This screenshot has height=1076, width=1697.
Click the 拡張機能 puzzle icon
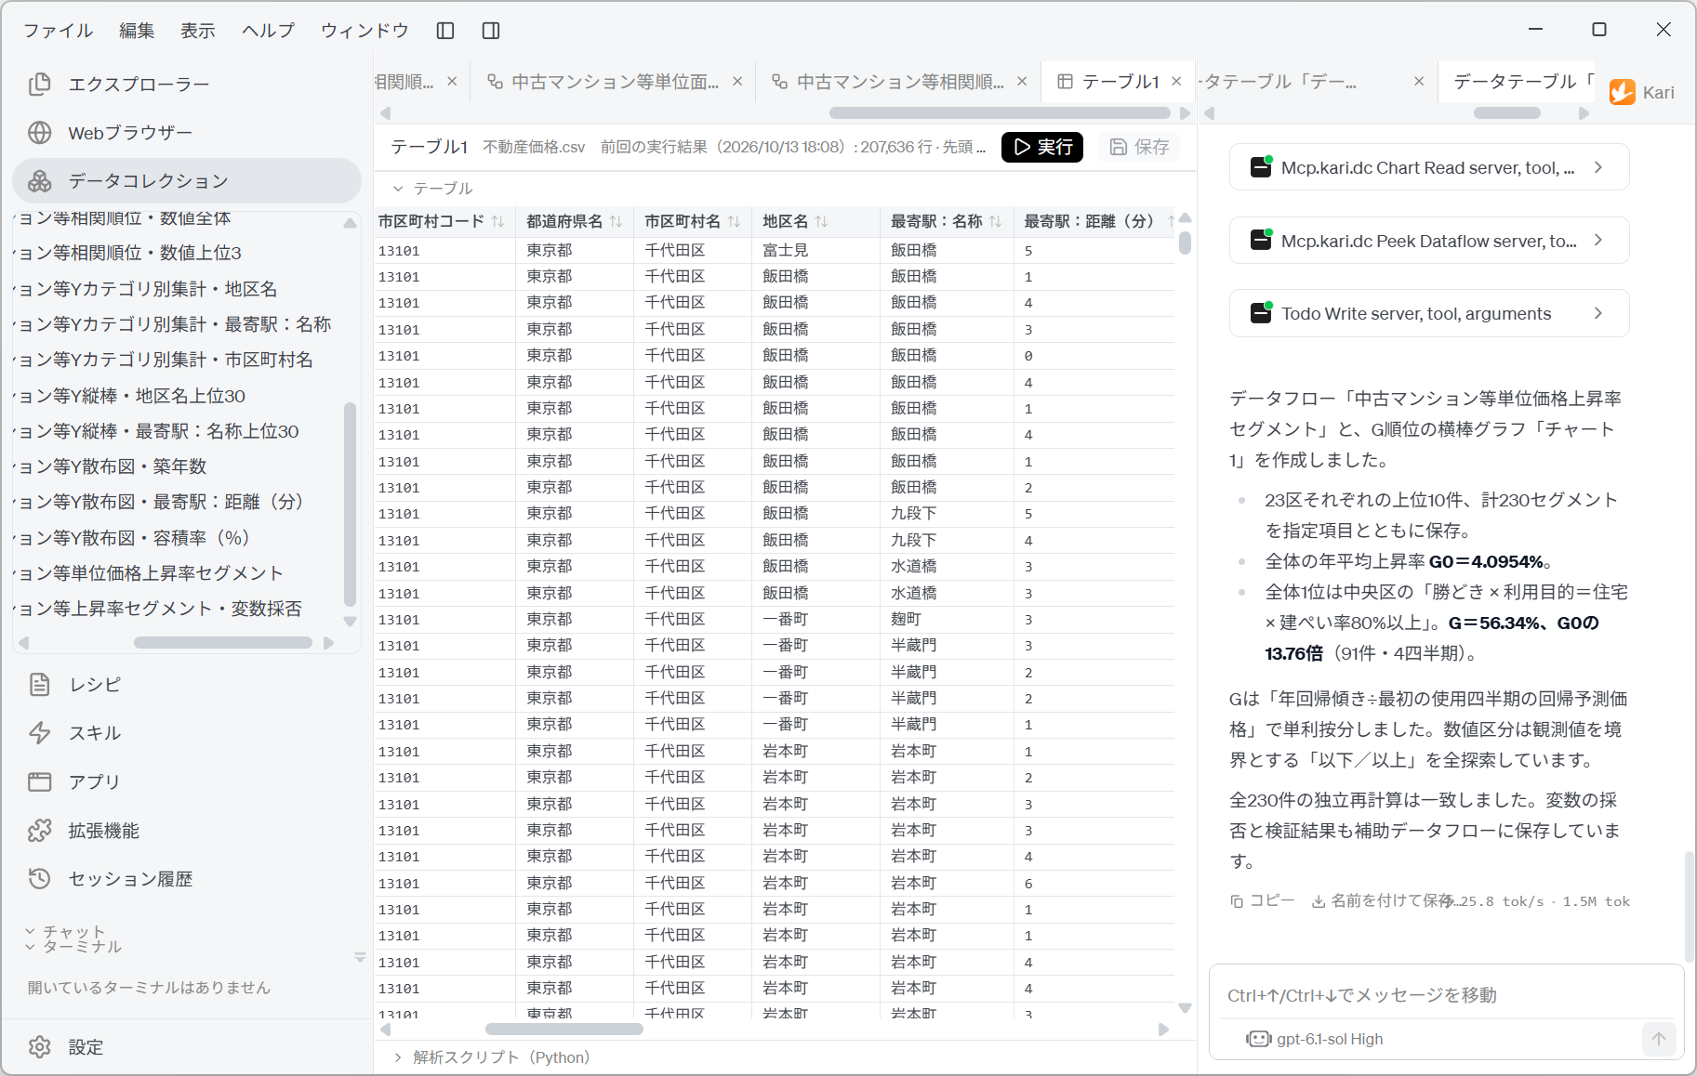point(40,831)
